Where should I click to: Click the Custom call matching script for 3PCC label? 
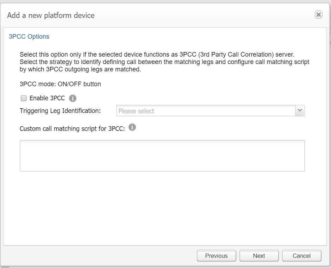point(72,128)
